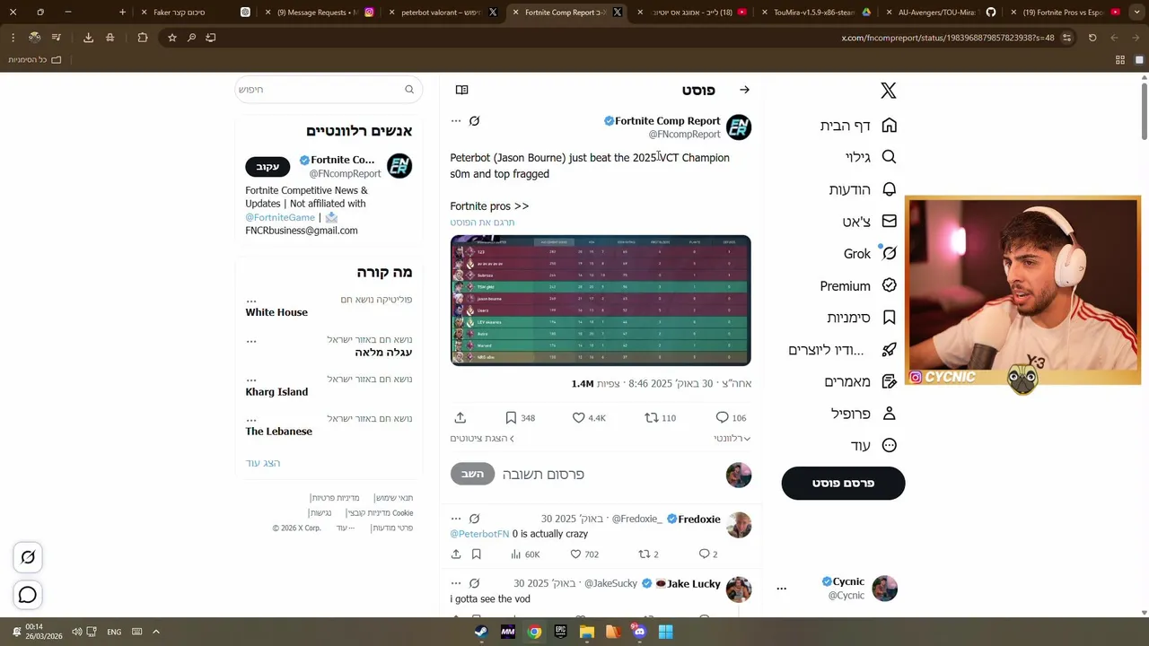Share the main Fortnite Comp Report post
Screen dimensions: 1149x646
click(x=460, y=418)
